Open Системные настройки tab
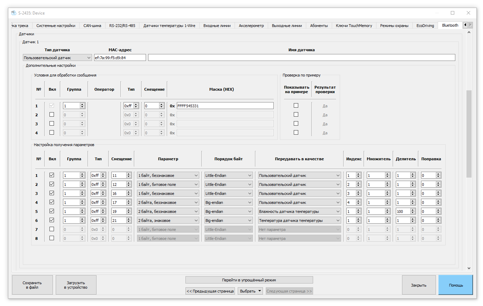483x306 pixels. point(56,26)
